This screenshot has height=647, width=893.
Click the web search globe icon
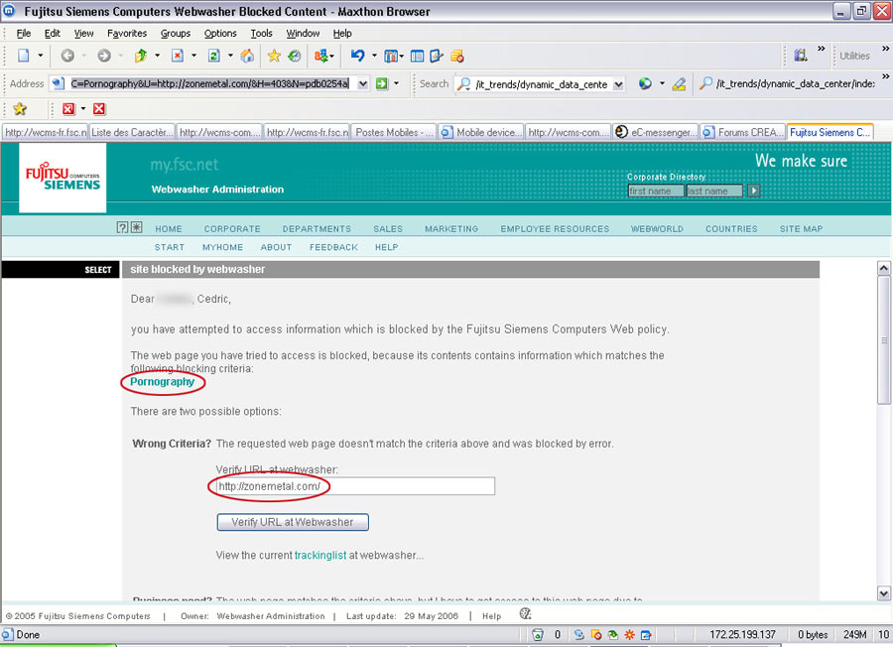coord(645,83)
